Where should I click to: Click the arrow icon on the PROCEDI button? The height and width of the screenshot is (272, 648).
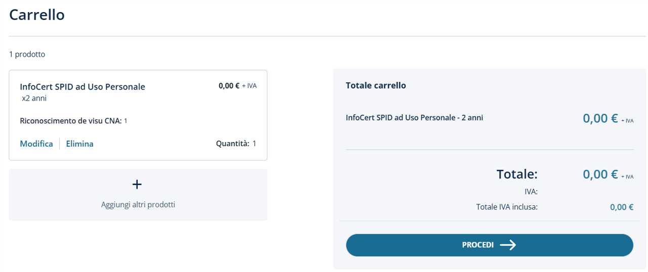click(x=508, y=245)
